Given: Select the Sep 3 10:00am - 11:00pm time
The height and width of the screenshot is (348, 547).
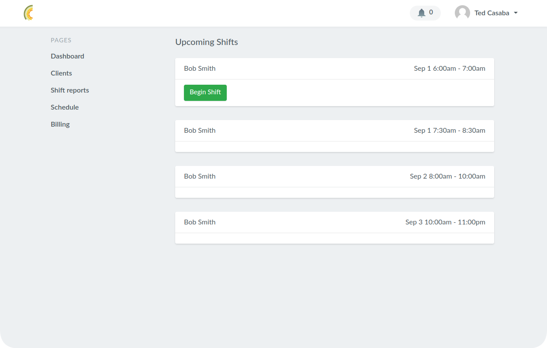Looking at the screenshot, I should click(445, 222).
